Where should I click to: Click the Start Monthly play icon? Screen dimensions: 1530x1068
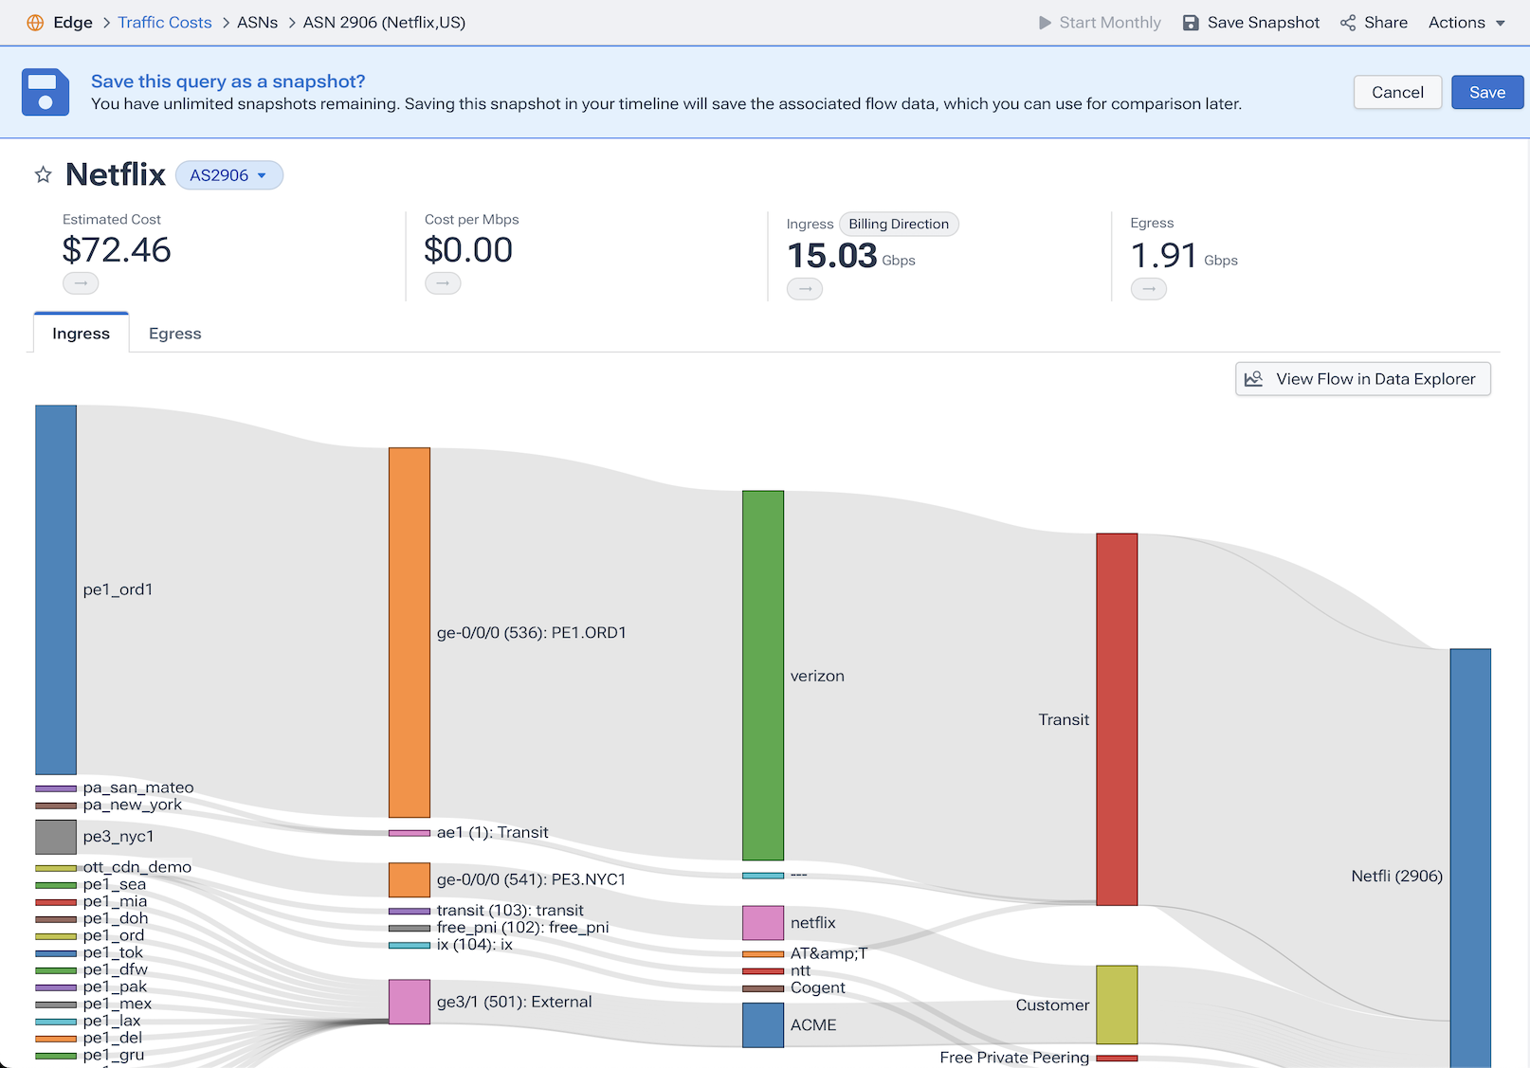click(1045, 23)
